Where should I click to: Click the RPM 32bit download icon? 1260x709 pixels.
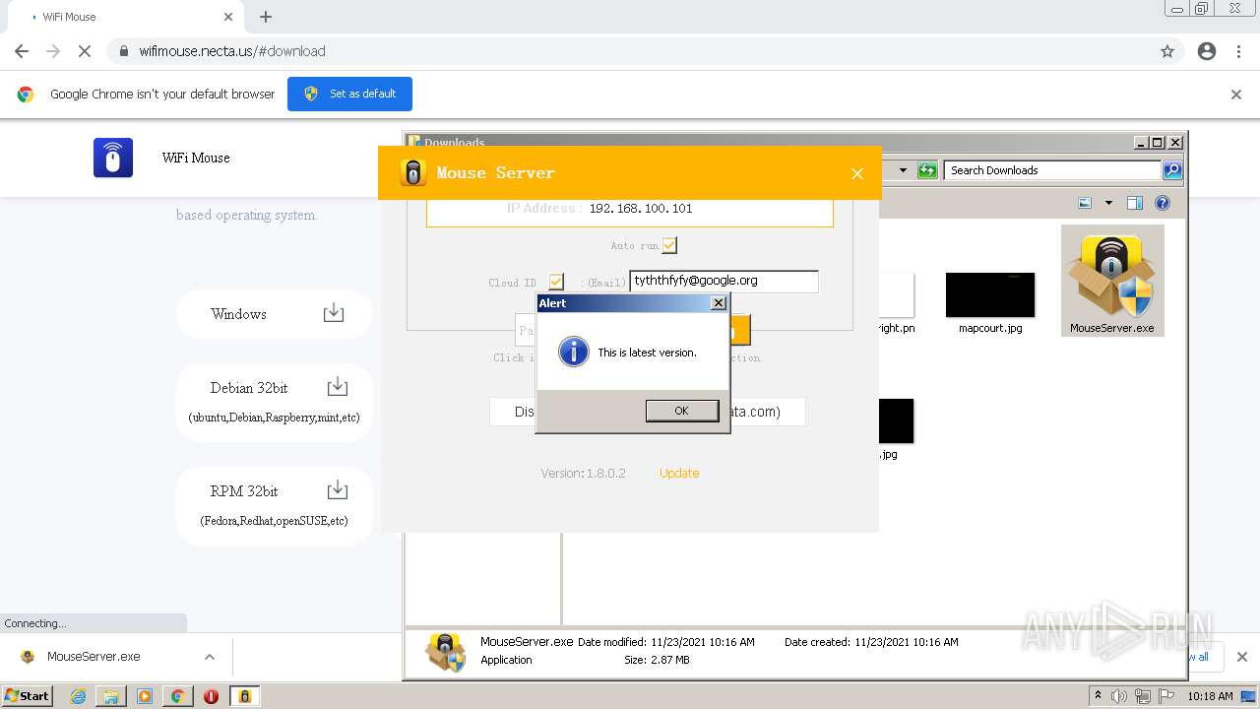[x=338, y=490]
